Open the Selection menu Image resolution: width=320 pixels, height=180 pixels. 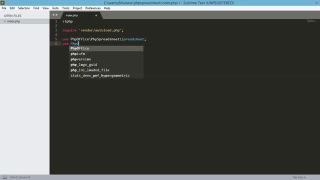click(24, 8)
